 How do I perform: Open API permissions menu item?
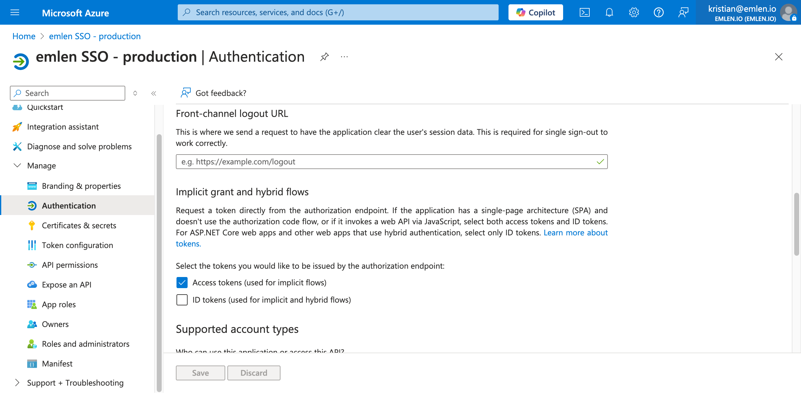click(70, 265)
